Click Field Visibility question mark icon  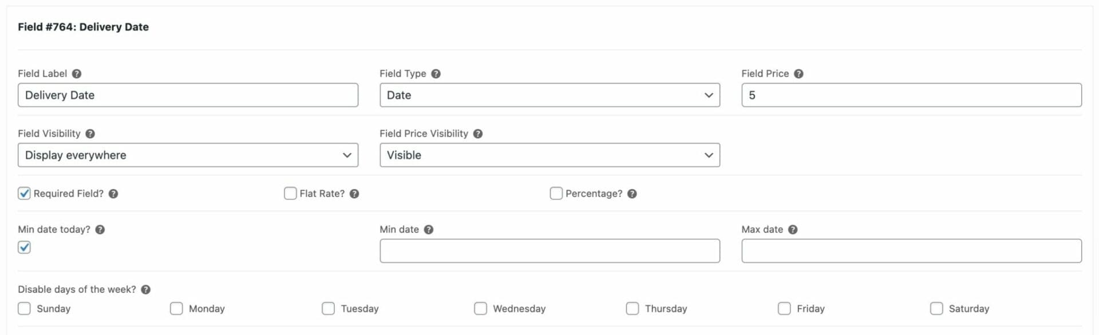90,134
